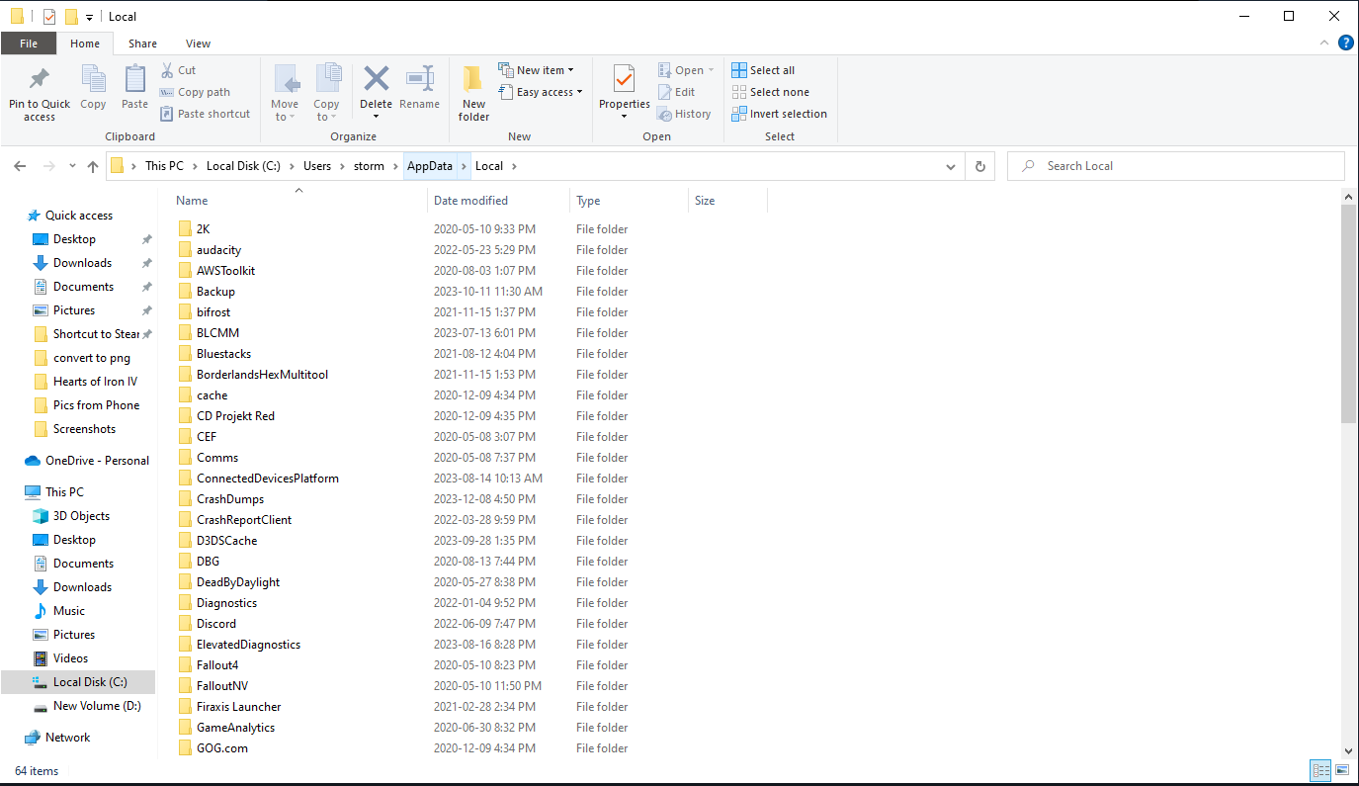Click the History ribbon button
Image resolution: width=1359 pixels, height=786 pixels.
(684, 114)
